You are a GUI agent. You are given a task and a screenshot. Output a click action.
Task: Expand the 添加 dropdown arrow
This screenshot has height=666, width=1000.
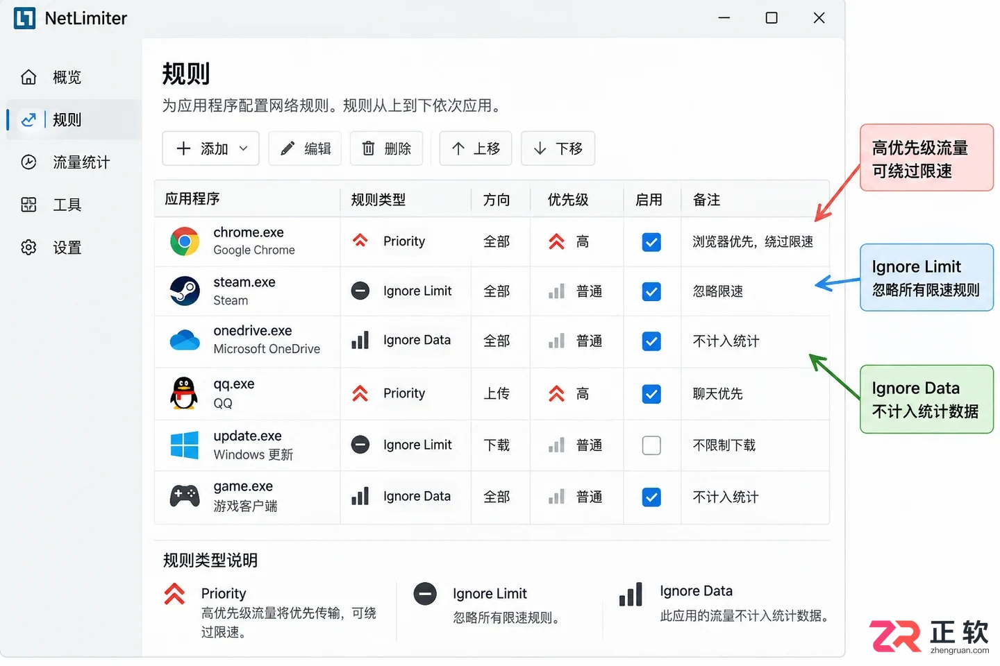pyautogui.click(x=244, y=148)
